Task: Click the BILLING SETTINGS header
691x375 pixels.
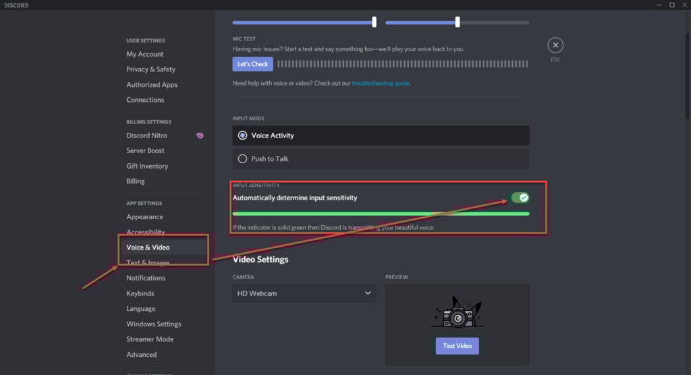Action: point(148,122)
